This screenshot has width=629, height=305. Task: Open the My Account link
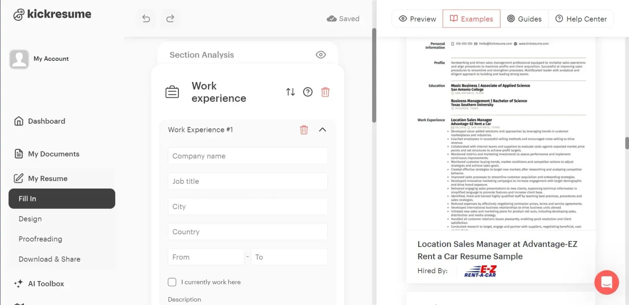tap(51, 58)
